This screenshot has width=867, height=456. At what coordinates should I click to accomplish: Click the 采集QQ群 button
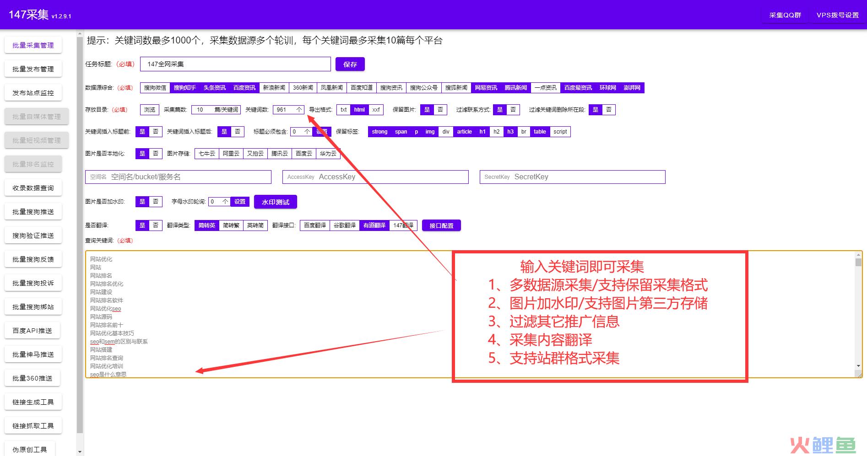[x=785, y=15]
